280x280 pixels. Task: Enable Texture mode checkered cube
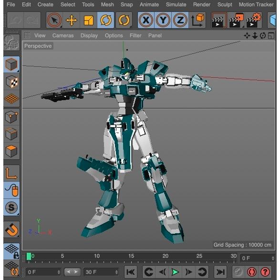coord(11,82)
